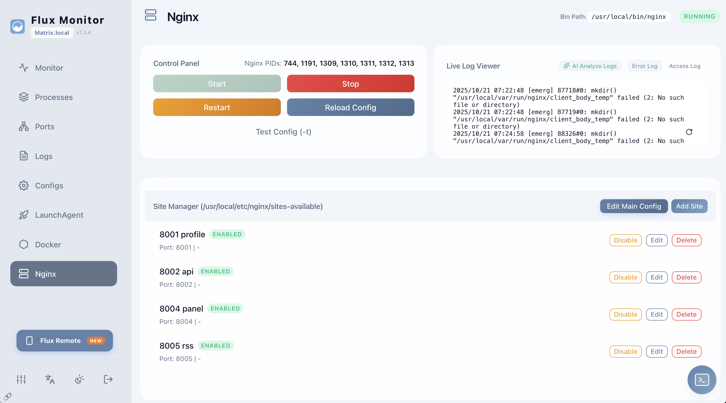This screenshot has width=726, height=403.
Task: Click the Nginx server icon in header
Action: [151, 15]
